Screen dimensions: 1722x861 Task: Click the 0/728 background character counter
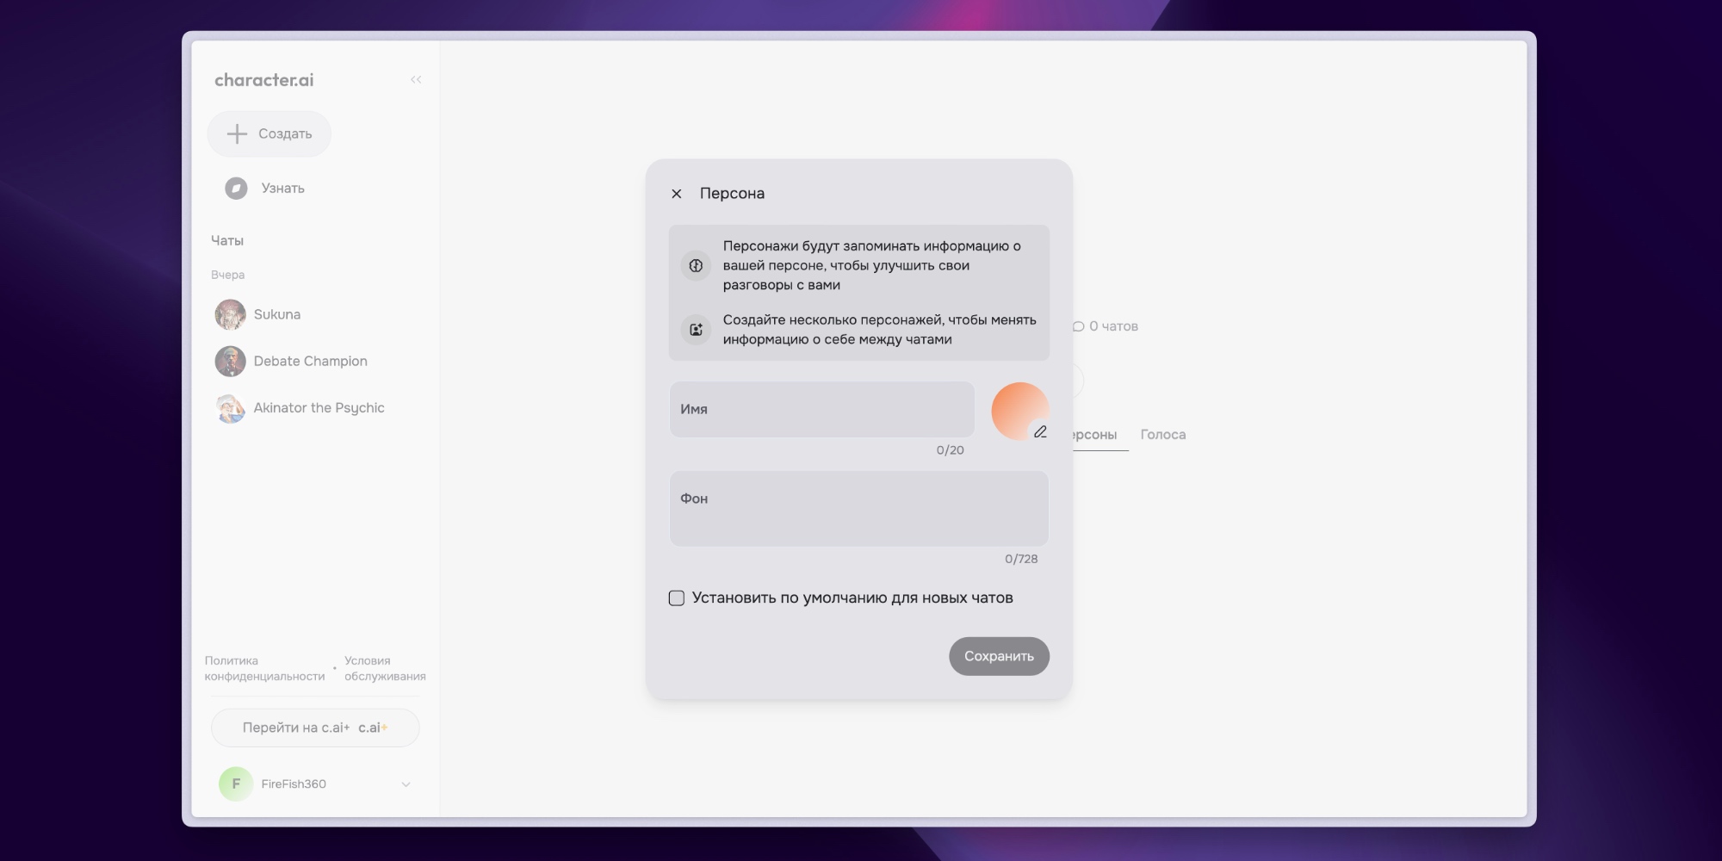point(1021,559)
